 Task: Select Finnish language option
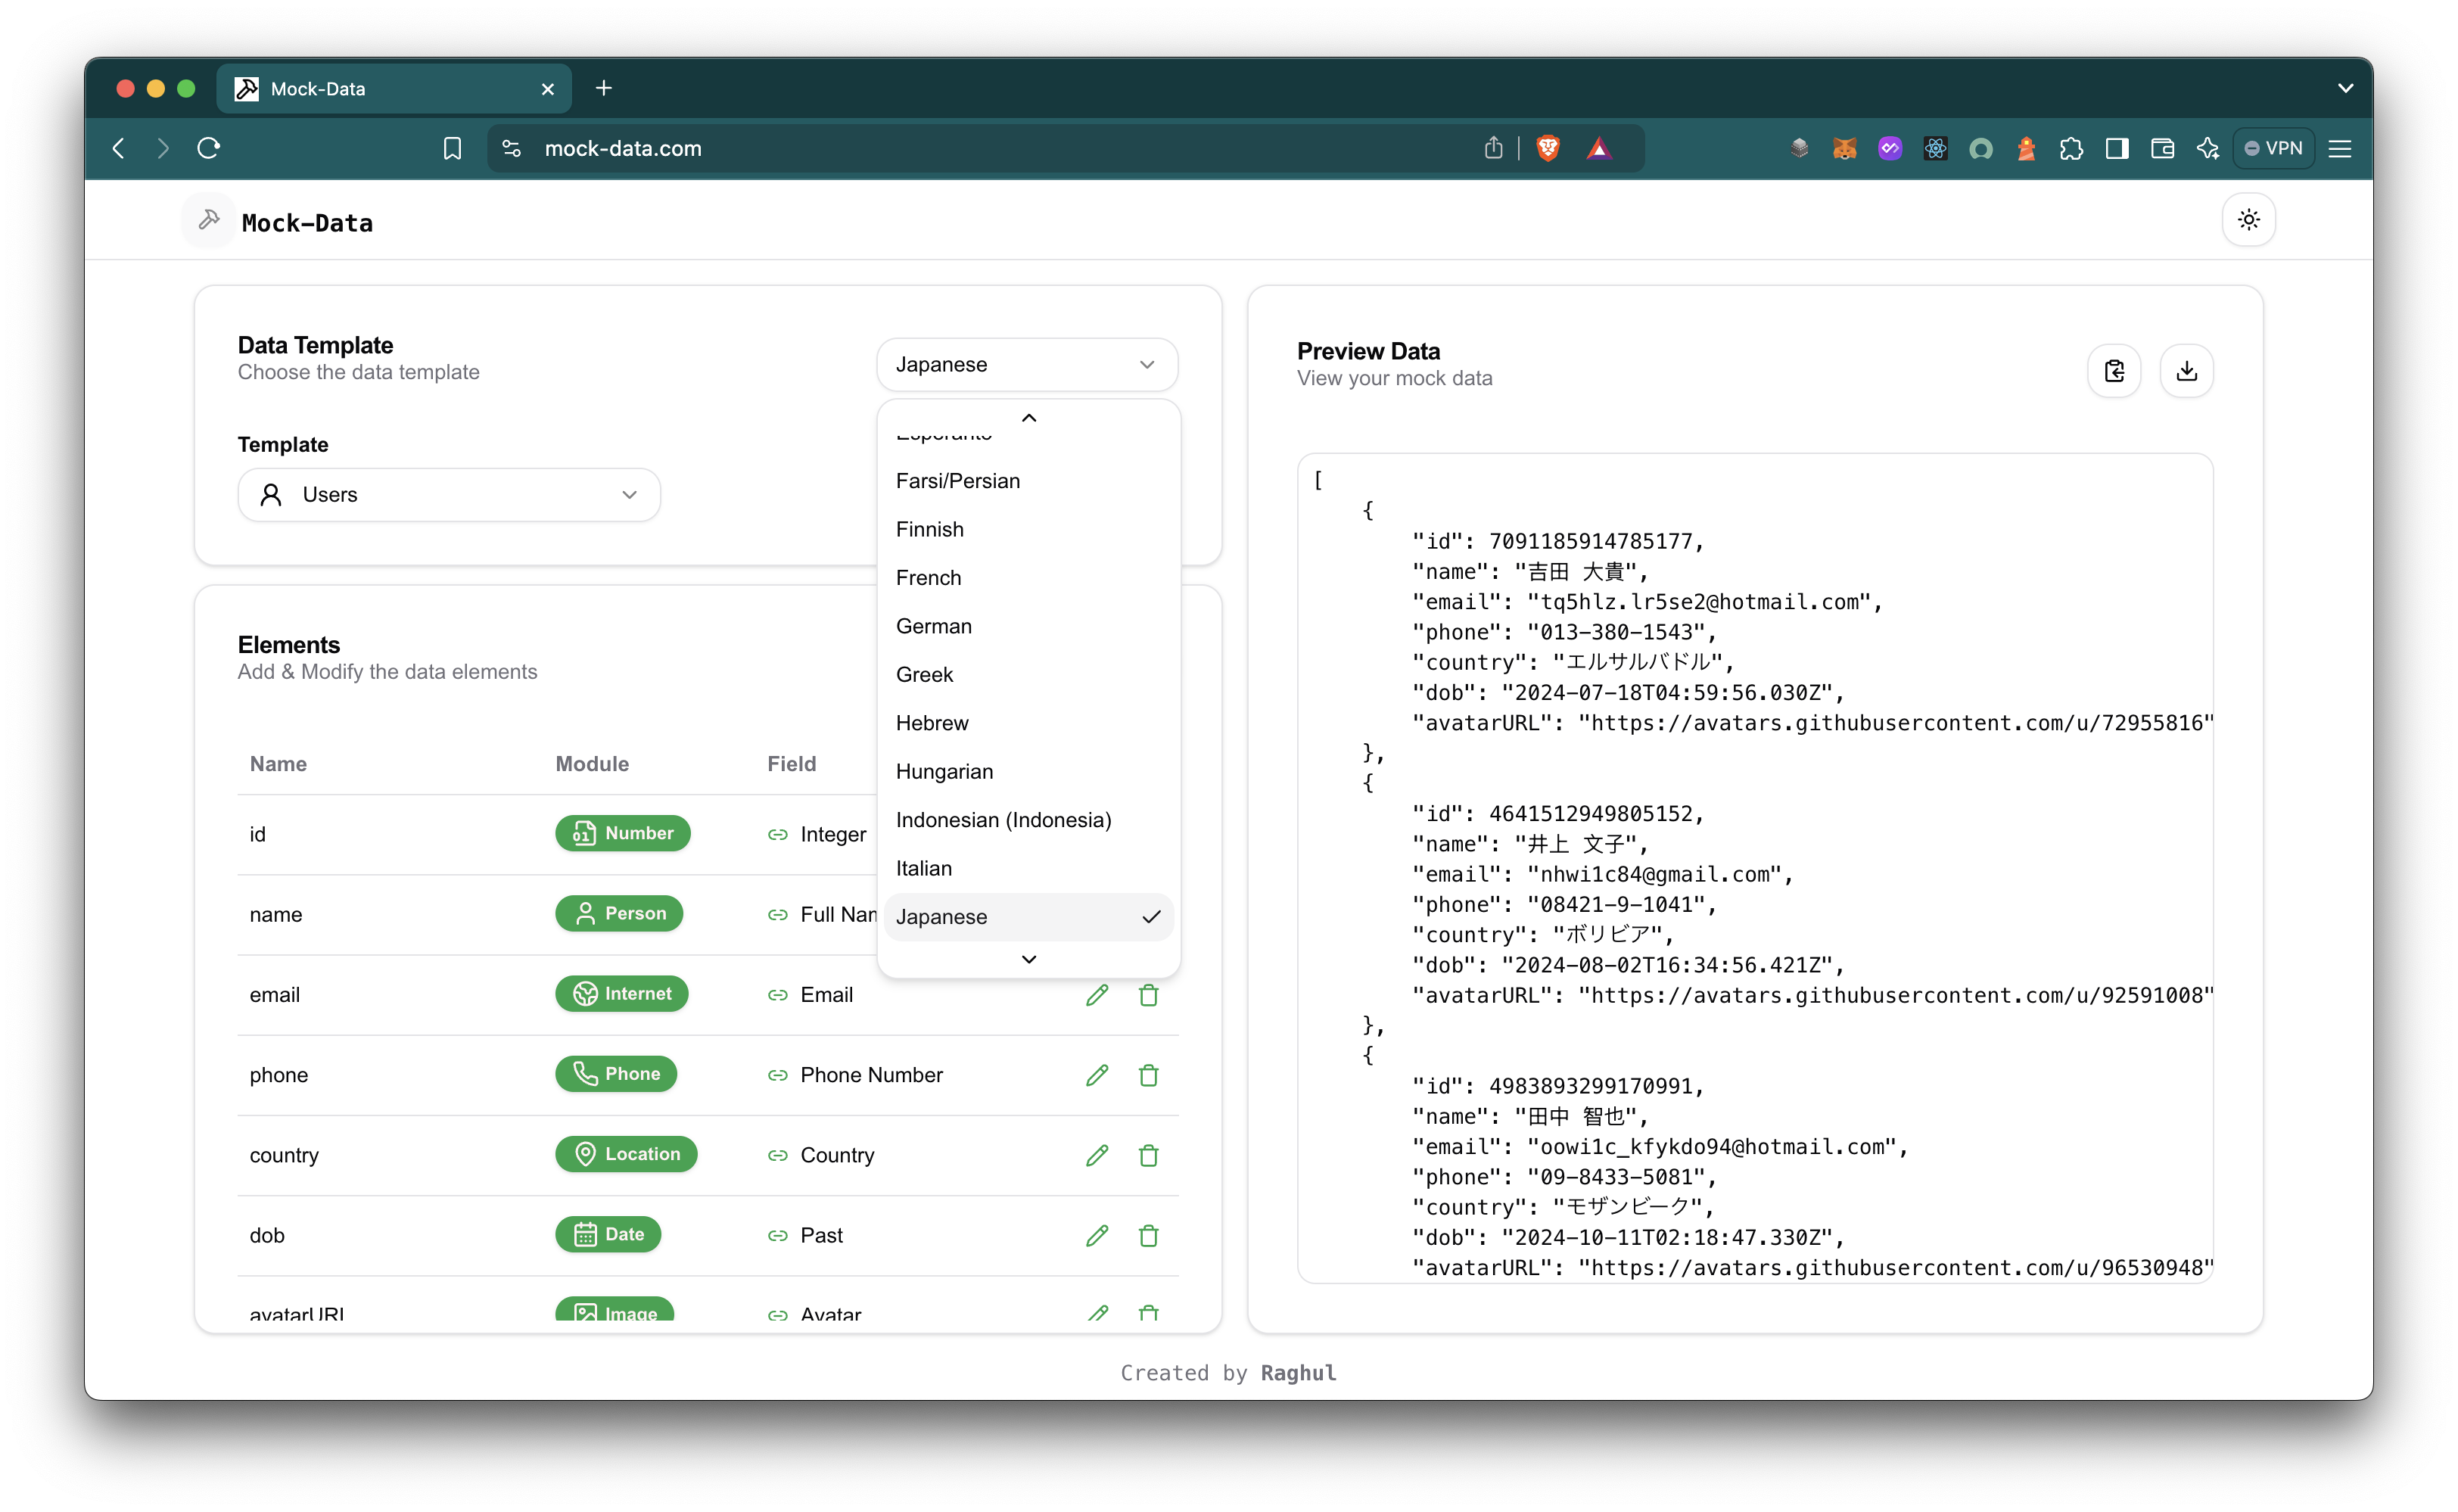(x=1028, y=529)
